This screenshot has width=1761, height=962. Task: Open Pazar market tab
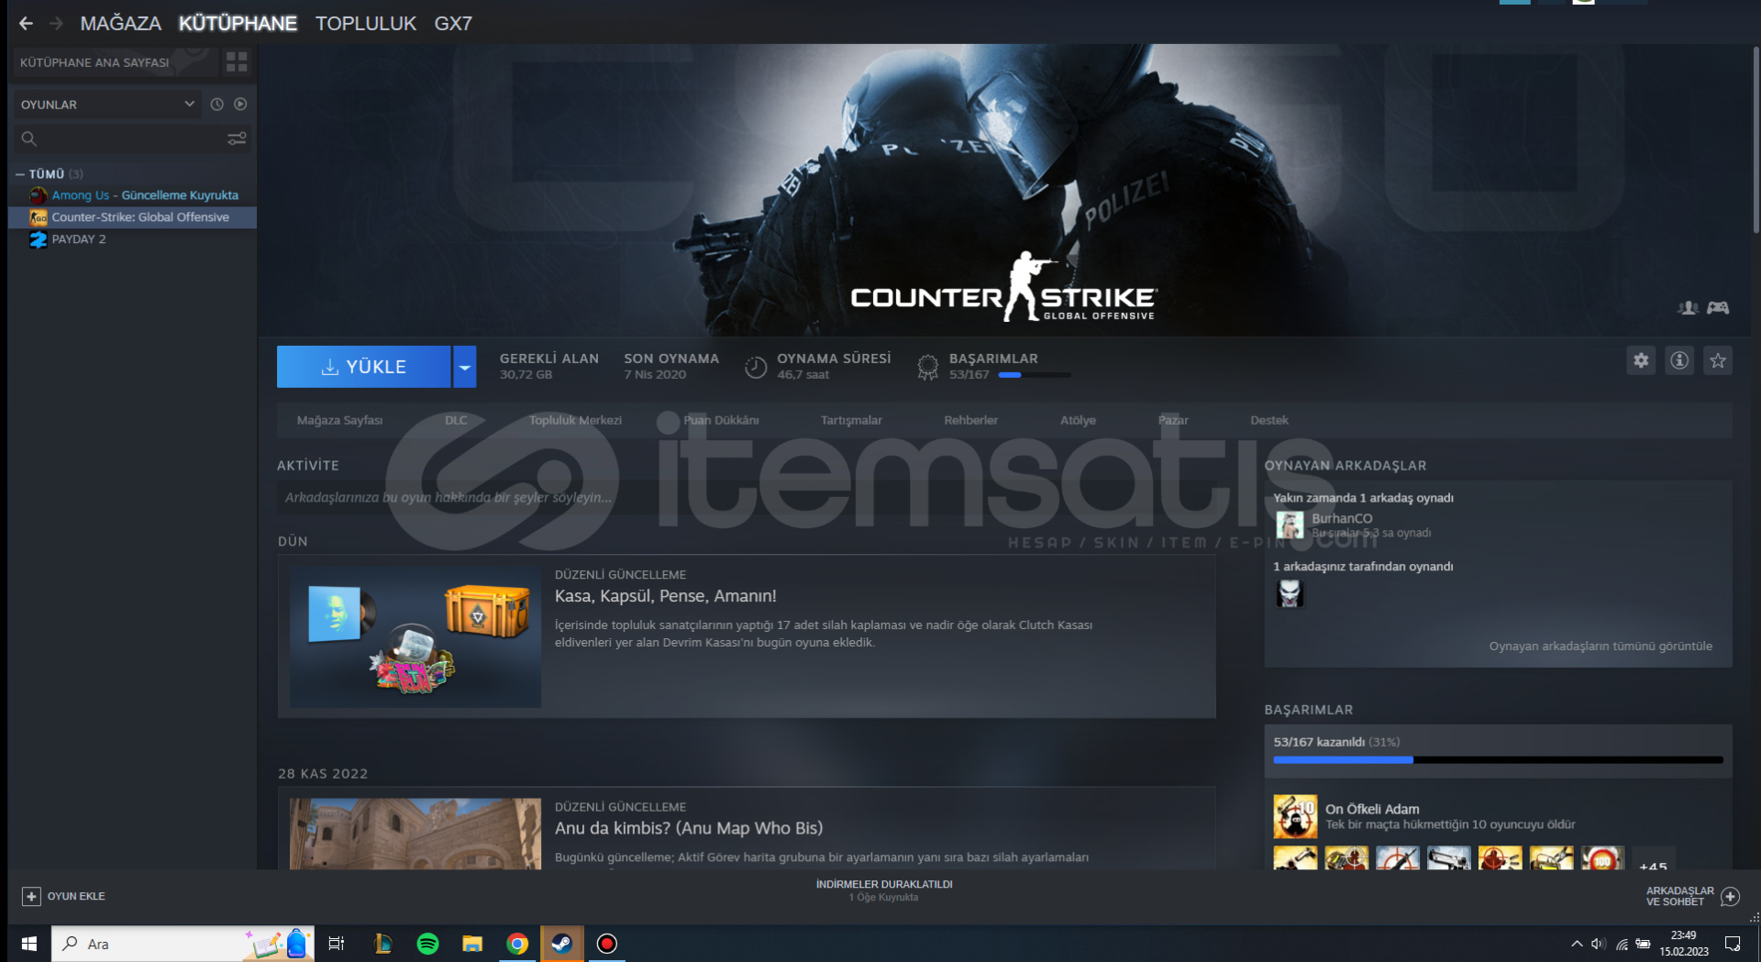coord(1173,420)
